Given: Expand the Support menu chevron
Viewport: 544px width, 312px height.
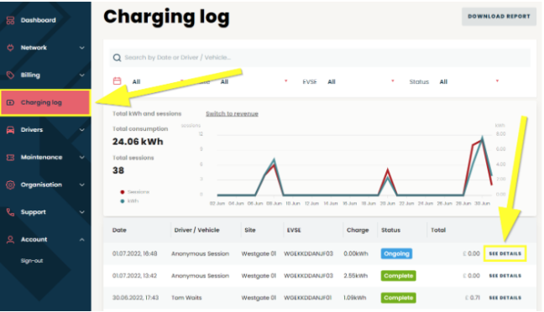Looking at the screenshot, I should point(82,212).
